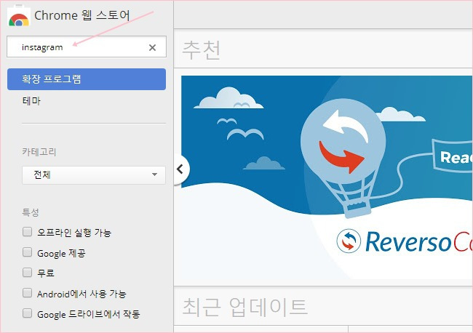Enable Google 드라이브에서 작동 checkbox
Viewport: 473px width, 333px height.
tap(27, 313)
